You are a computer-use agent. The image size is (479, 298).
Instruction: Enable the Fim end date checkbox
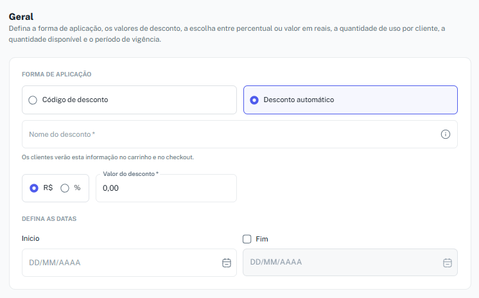pyautogui.click(x=247, y=239)
